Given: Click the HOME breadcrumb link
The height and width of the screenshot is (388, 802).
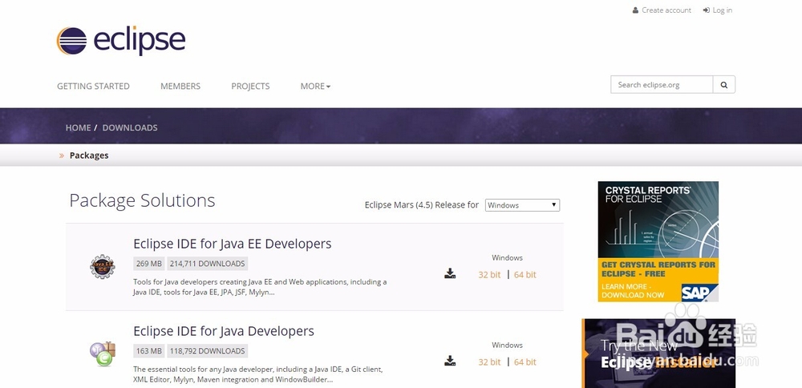Looking at the screenshot, I should (x=78, y=127).
